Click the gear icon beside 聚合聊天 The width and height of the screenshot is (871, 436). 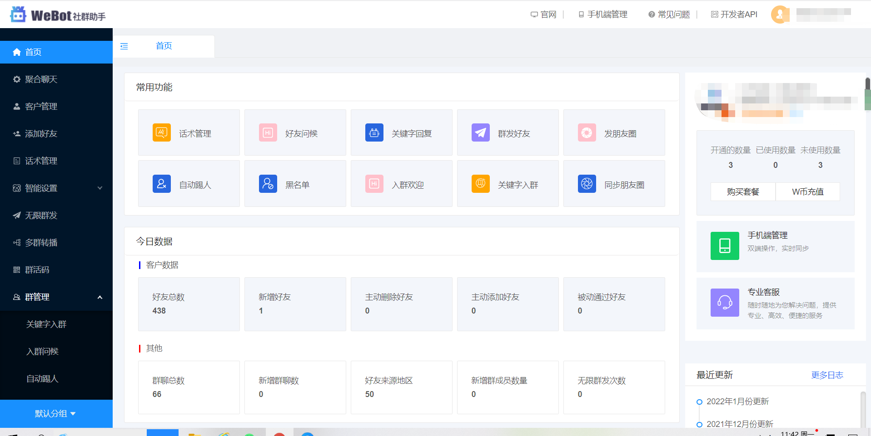point(17,79)
